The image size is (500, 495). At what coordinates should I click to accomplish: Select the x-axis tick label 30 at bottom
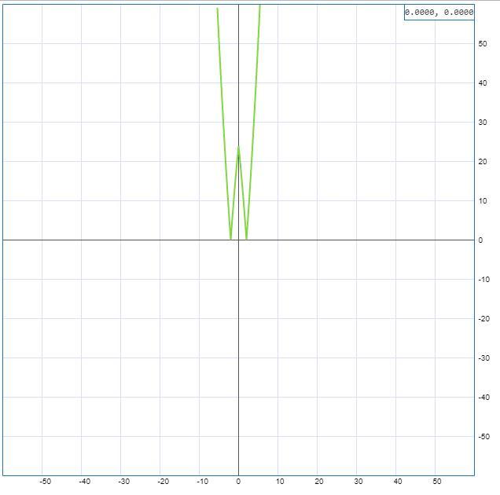click(x=358, y=482)
